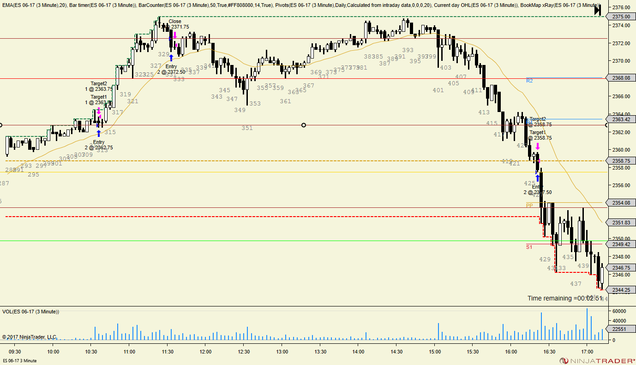Click the scroll-to-latest-bar arrow icon
Image resolution: width=636 pixels, height=365 pixels.
598,10
